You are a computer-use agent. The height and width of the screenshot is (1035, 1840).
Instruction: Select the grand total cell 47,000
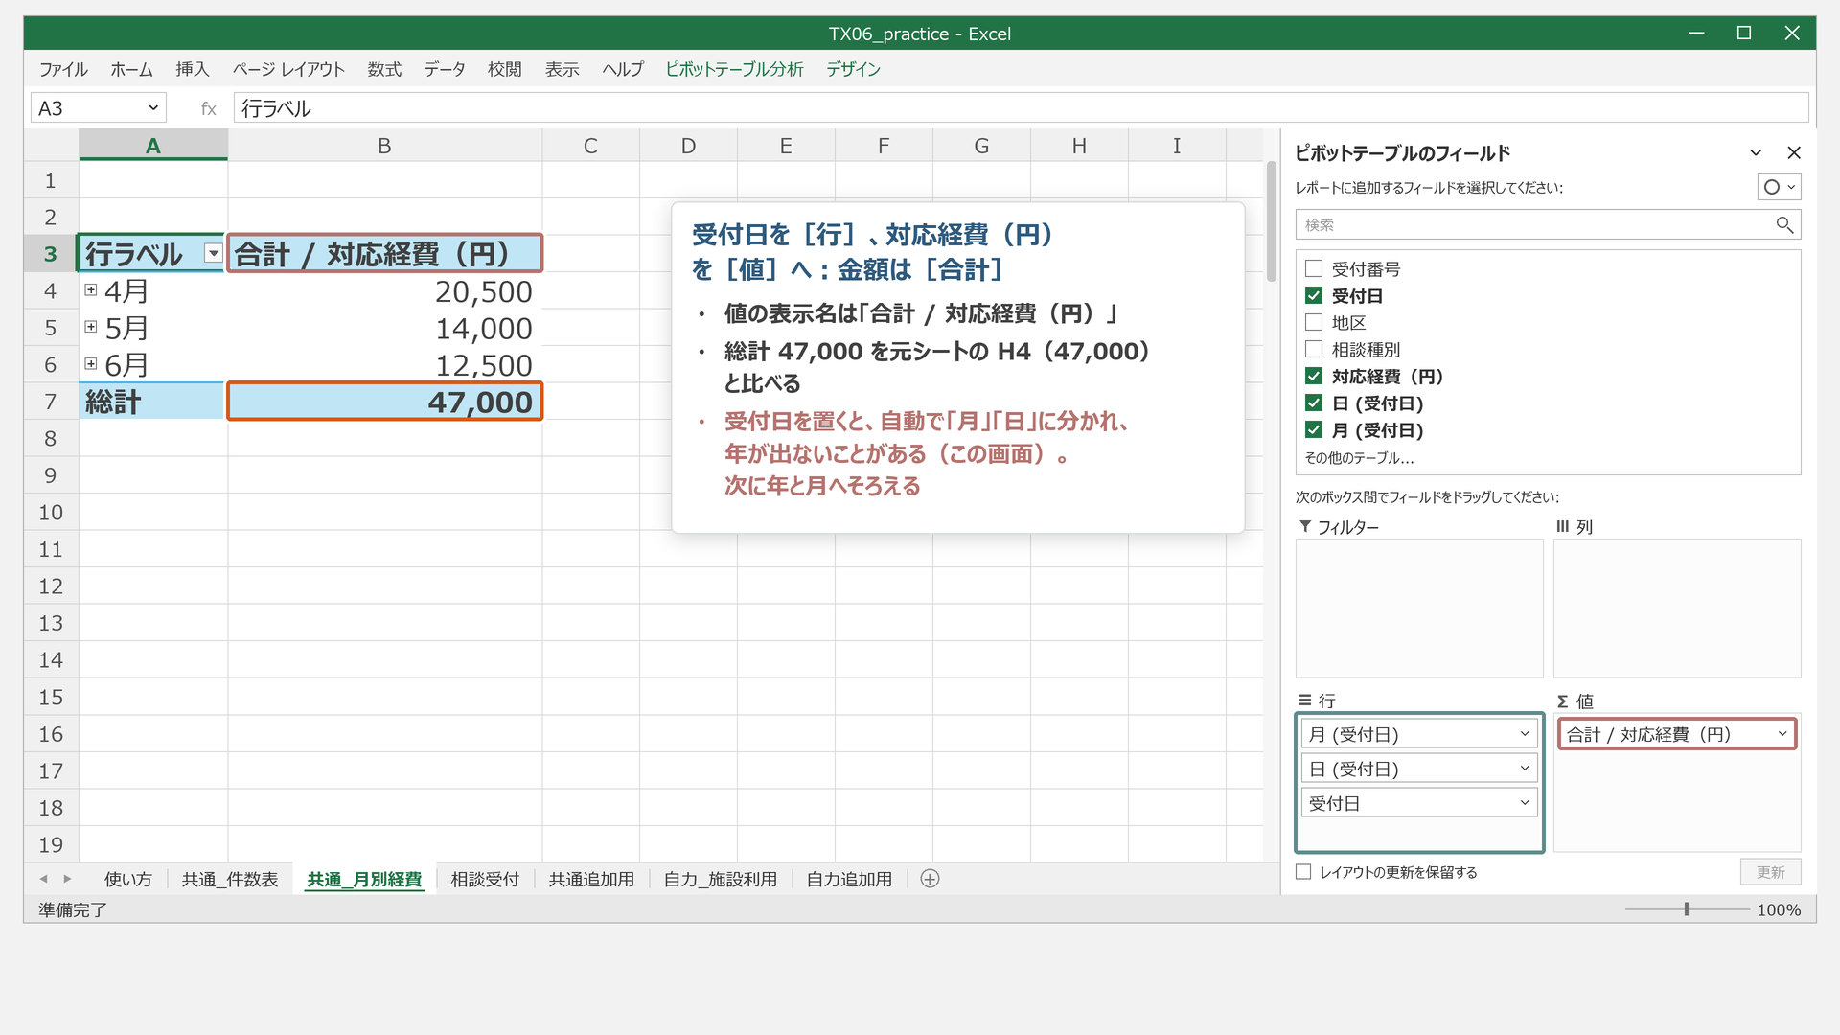coord(384,402)
